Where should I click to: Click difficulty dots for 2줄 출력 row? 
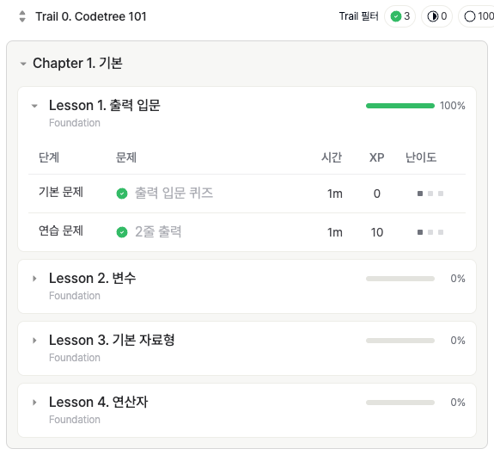tap(430, 232)
